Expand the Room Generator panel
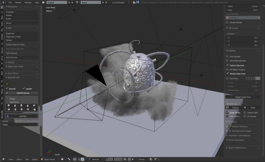Screen dimensions: 265x162 pos(236,140)
